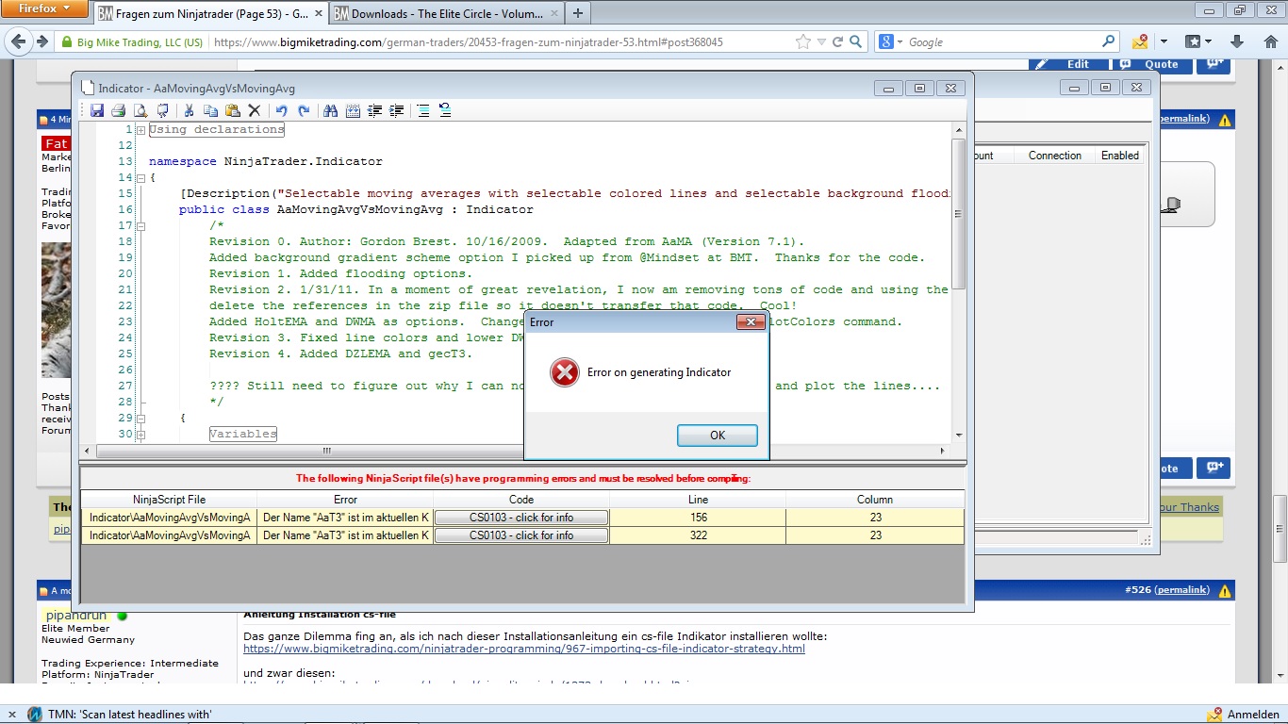Focus the Google search input field
1288x724 pixels.
tap(1002, 42)
